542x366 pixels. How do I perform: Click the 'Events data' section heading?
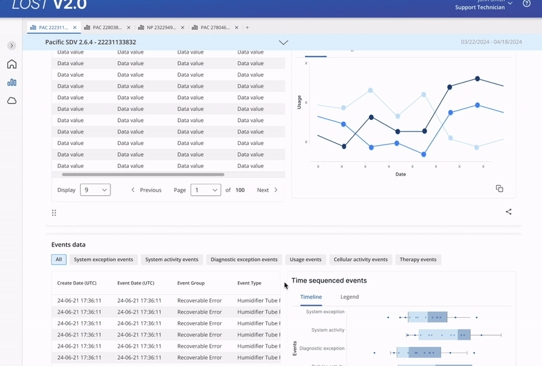point(68,245)
